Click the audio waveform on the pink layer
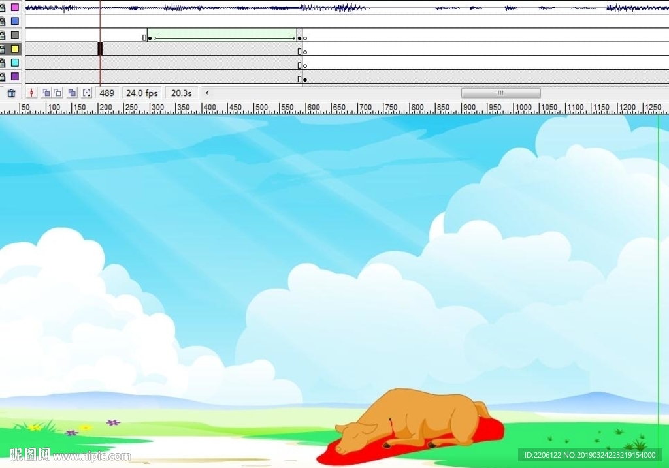 point(346,7)
